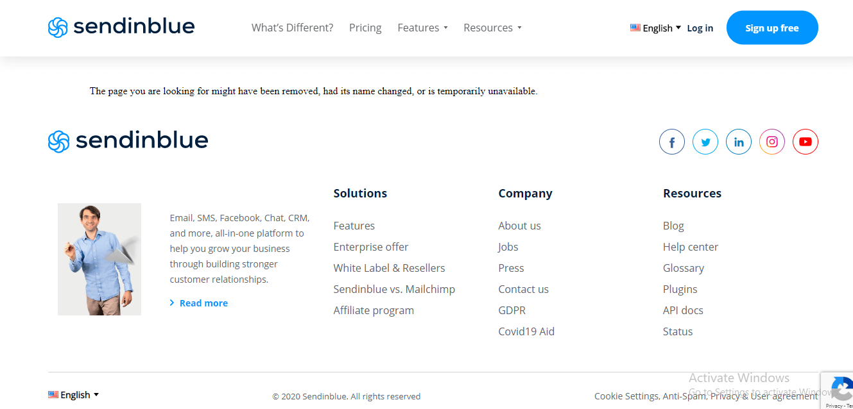Click the YouTube social icon

coord(806,142)
